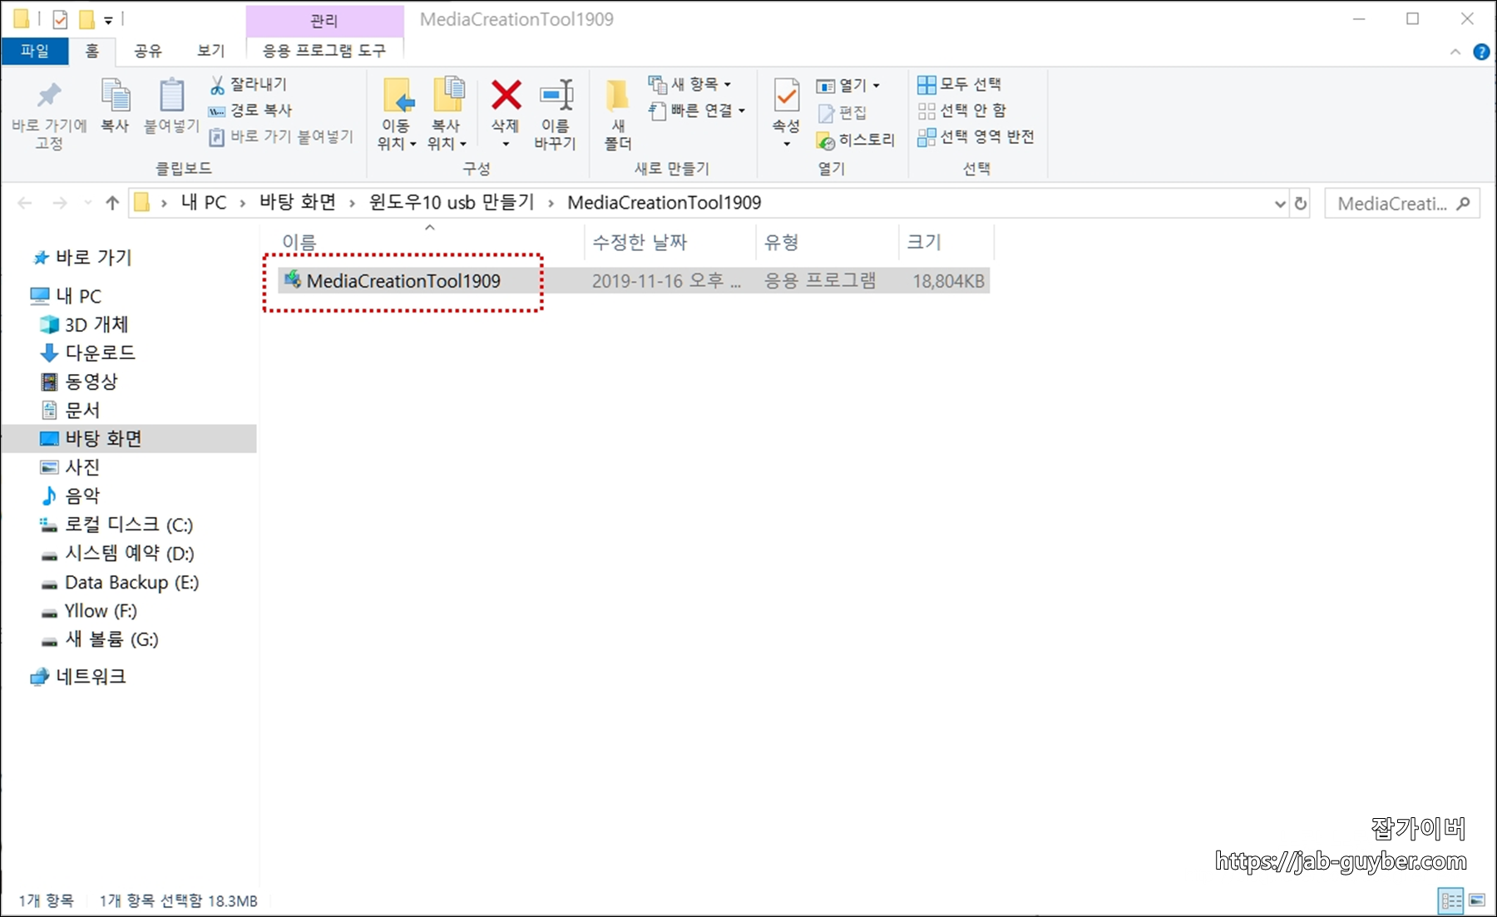
Task: Rename the file with 이름 바꾸기
Action: [555, 115]
